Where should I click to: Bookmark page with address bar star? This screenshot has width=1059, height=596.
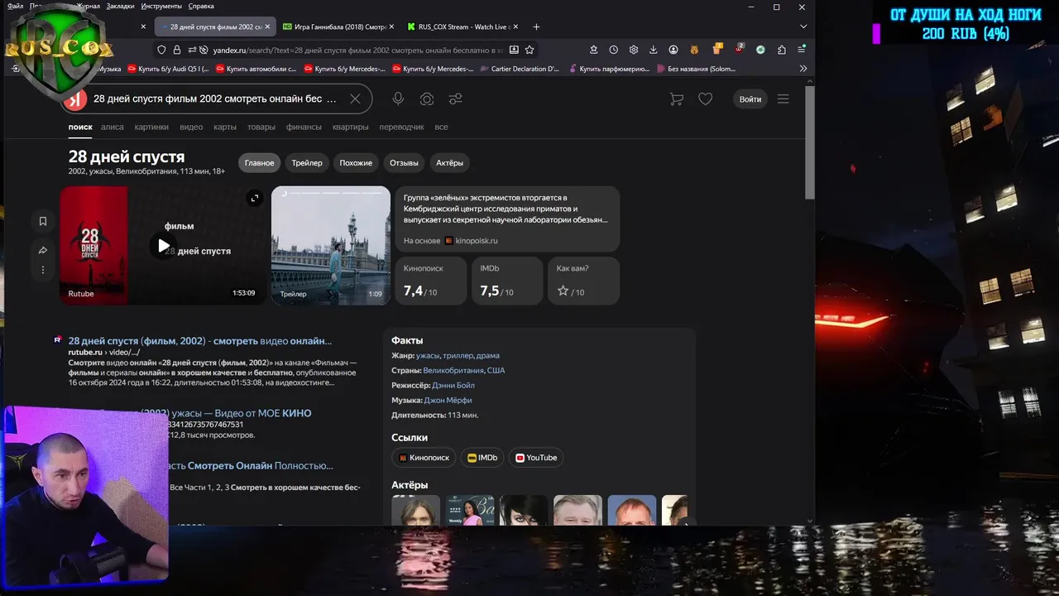(x=529, y=50)
